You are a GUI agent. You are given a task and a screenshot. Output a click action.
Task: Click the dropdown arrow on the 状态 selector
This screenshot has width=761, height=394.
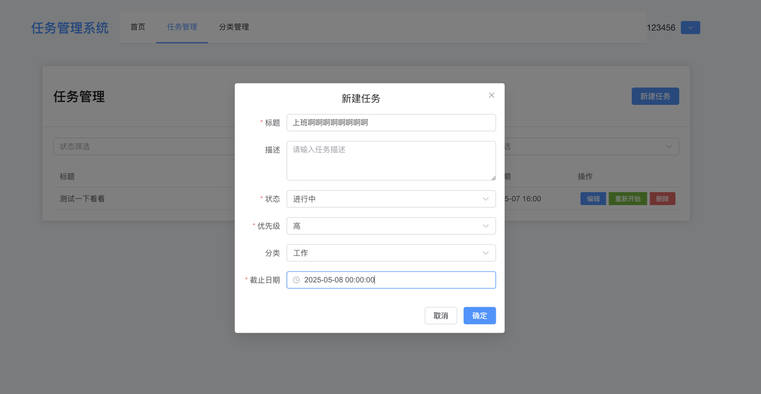pyautogui.click(x=485, y=199)
